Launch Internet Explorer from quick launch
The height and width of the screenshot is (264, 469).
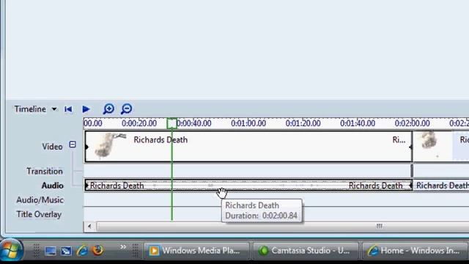[82, 251]
